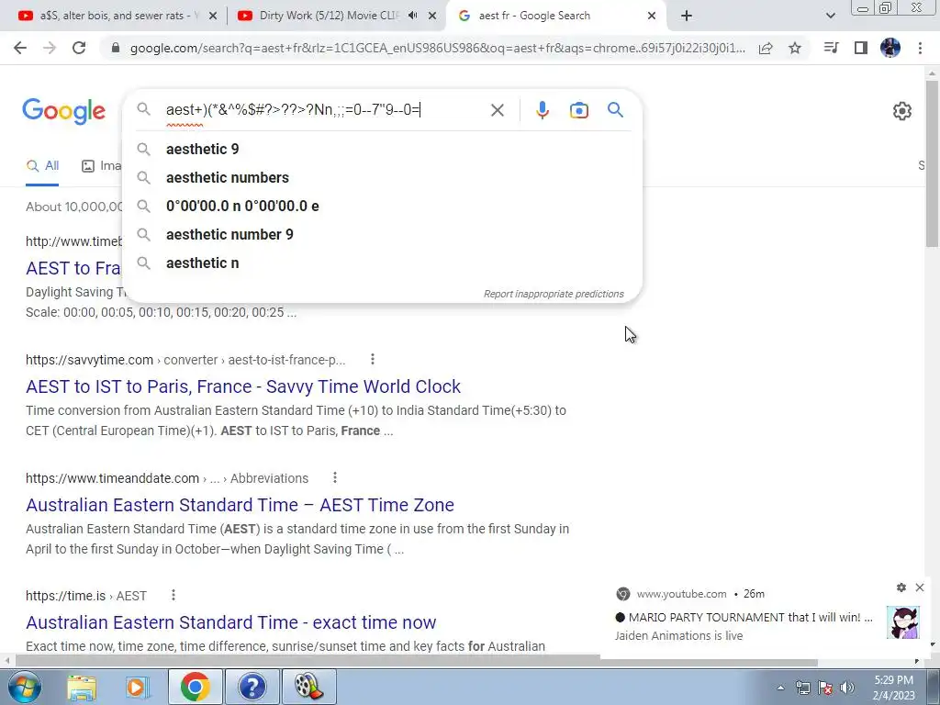Share this page via the address bar icon
Viewport: 940px width, 705px height.
(x=766, y=48)
